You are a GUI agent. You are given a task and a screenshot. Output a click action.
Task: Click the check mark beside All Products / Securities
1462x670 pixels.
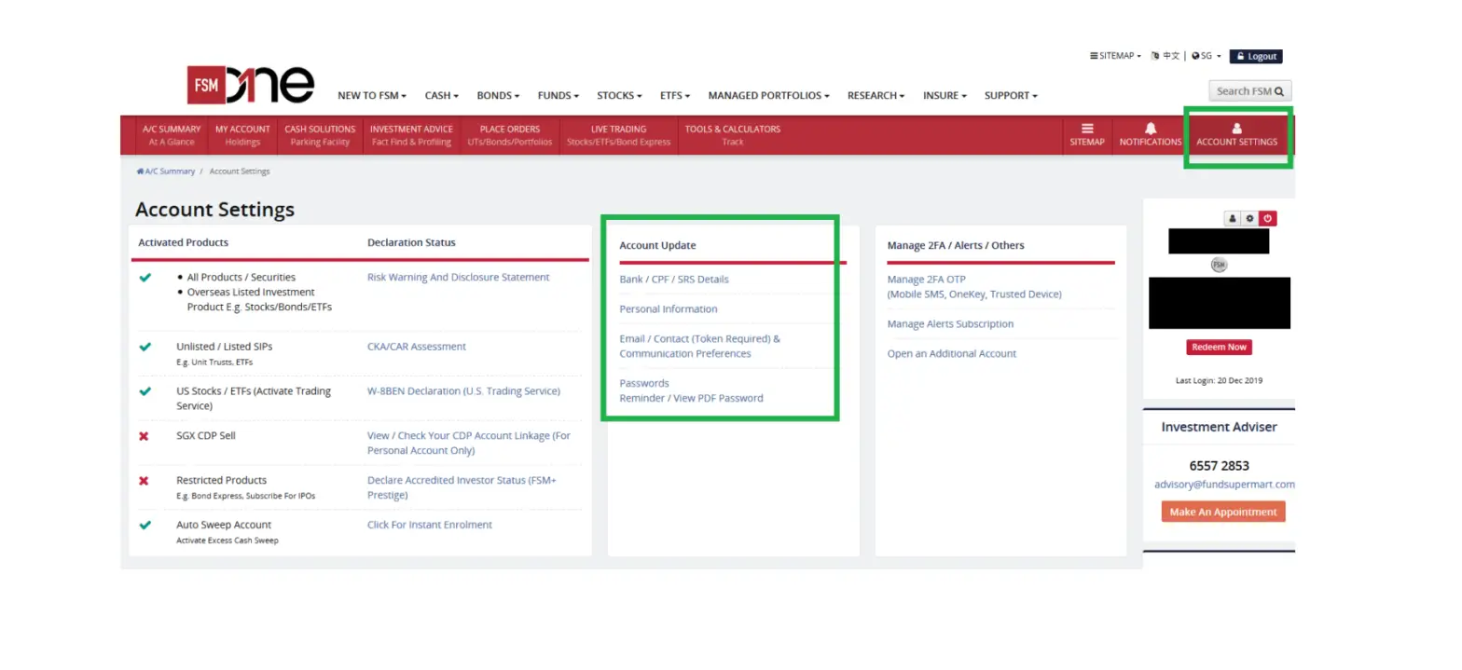tap(145, 277)
